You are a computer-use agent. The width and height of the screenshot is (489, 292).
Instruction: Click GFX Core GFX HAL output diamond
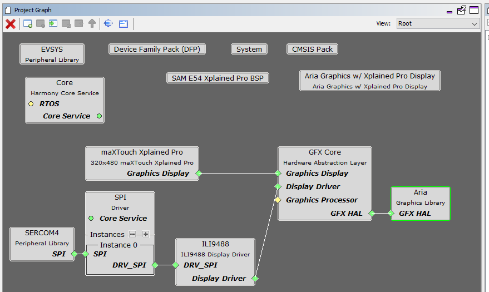point(372,214)
